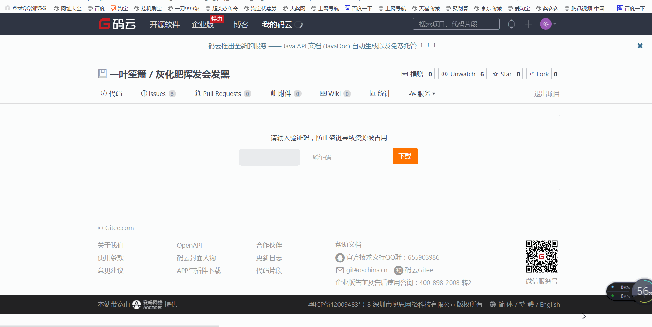Click the 捐赠 donate button

click(x=412, y=74)
